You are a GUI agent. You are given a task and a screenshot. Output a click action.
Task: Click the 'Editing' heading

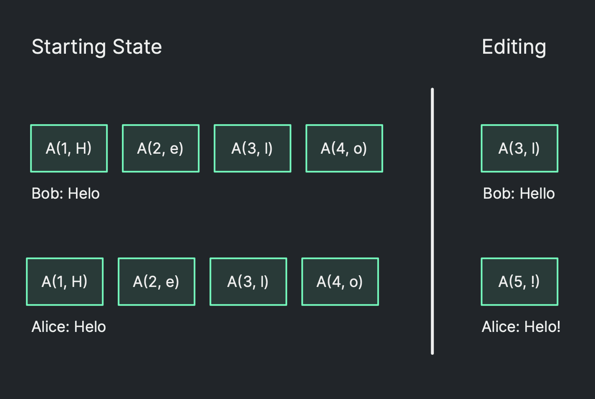tap(514, 47)
